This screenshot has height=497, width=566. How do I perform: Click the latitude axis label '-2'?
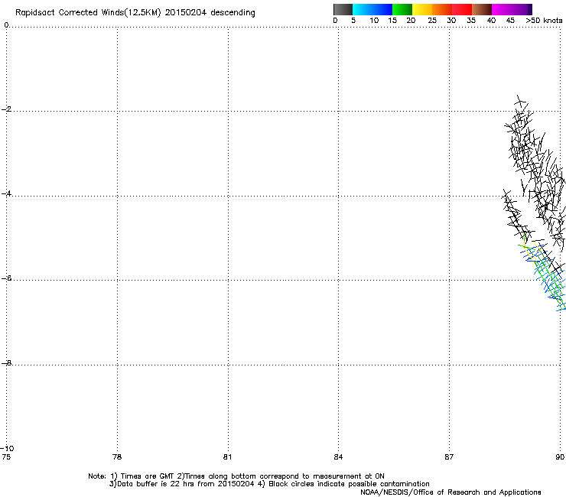[x=6, y=109]
